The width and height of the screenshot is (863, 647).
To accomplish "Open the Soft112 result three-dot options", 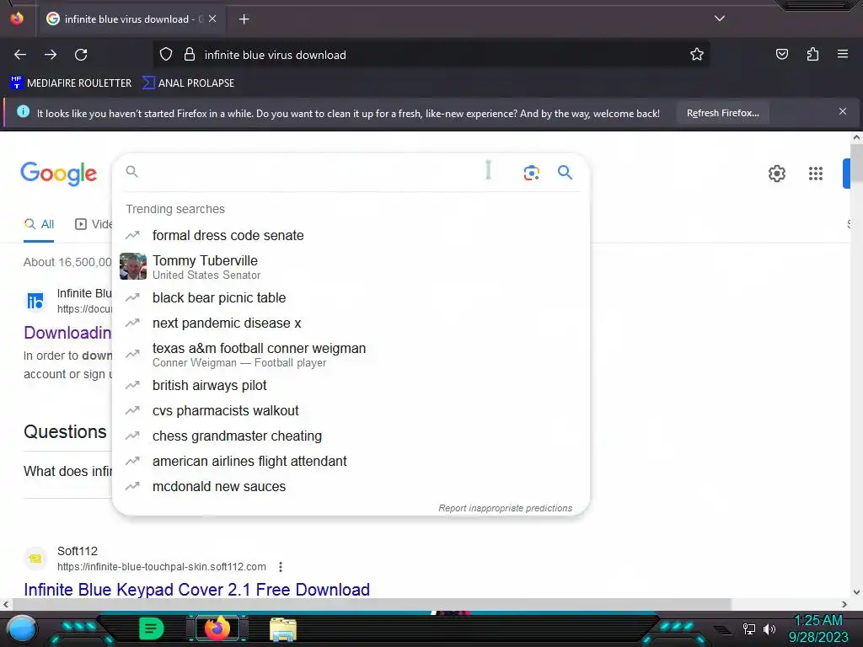I will pos(281,567).
